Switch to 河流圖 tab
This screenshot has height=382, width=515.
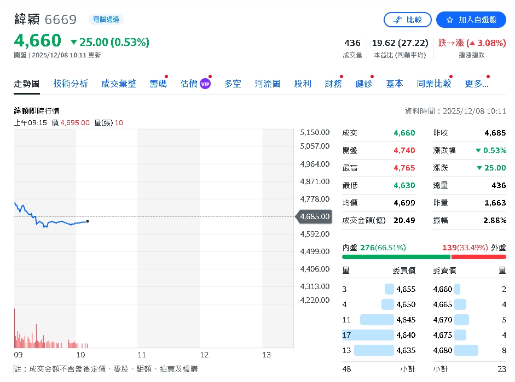268,84
